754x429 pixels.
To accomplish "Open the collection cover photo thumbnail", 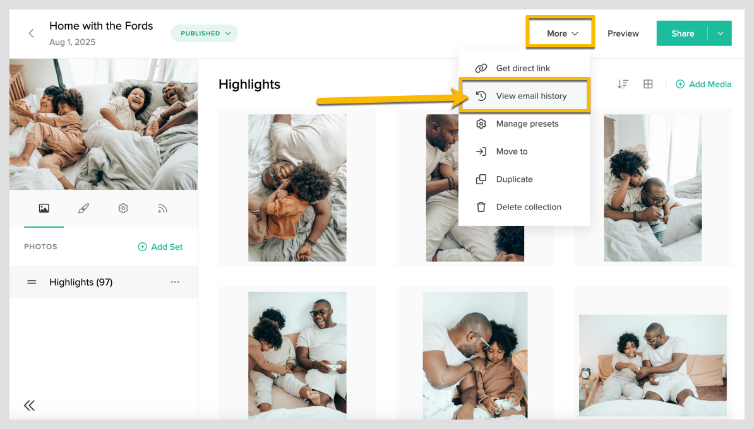I will coord(104,124).
